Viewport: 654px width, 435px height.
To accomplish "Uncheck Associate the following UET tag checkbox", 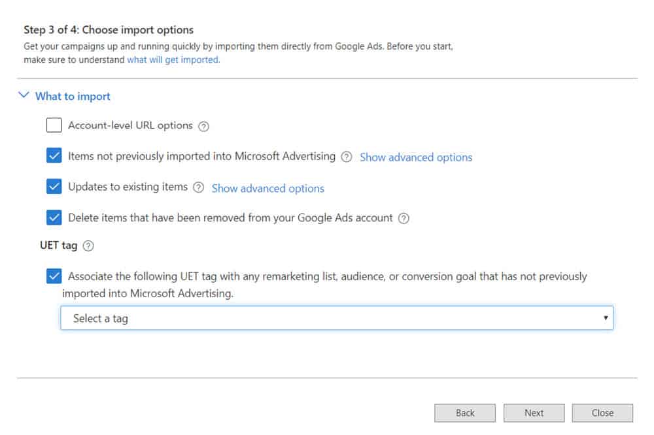I will click(54, 276).
